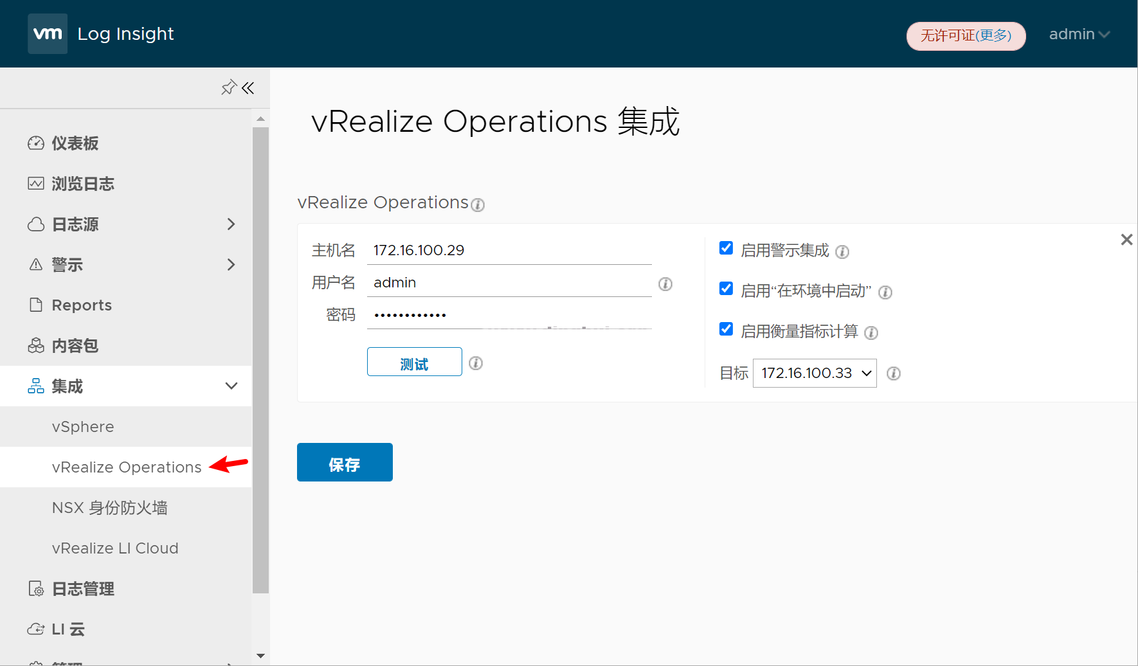Collapse the sidebar using double-chevron icon
Viewport: 1138px width, 666px height.
(248, 87)
